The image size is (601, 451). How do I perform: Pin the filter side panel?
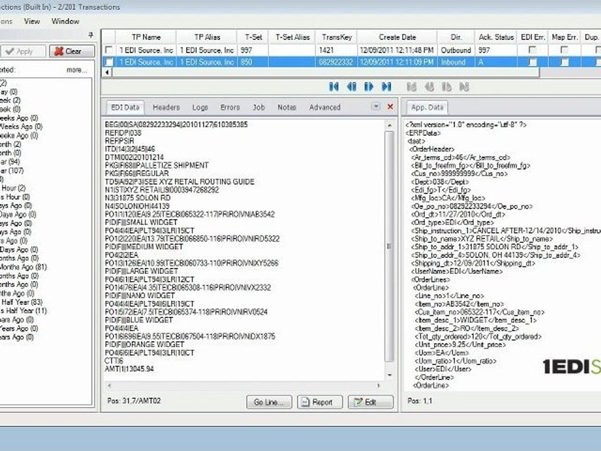tap(90, 35)
